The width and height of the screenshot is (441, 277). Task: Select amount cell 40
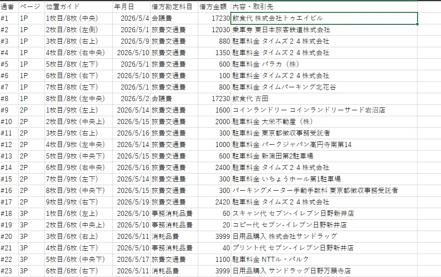[x=214, y=248]
